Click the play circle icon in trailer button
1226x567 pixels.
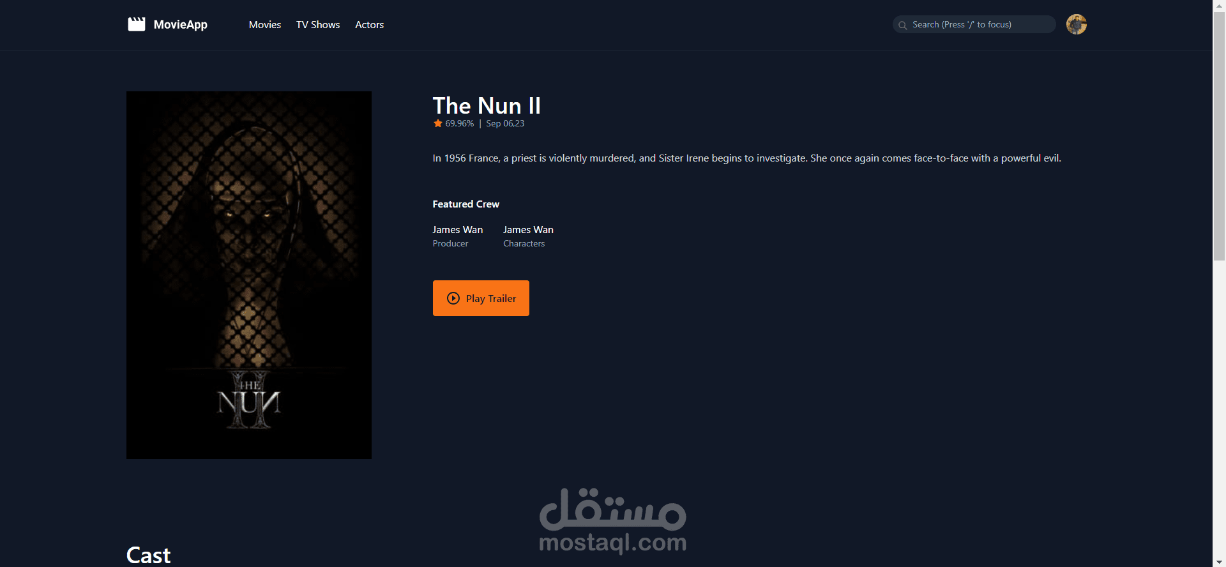pos(453,298)
